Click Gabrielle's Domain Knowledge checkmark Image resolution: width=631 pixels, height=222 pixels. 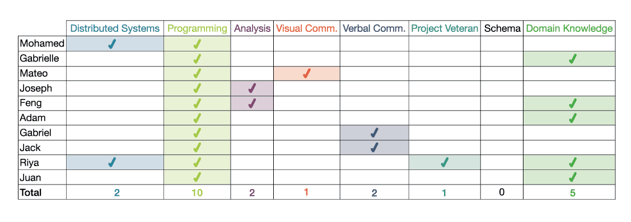pos(572,59)
